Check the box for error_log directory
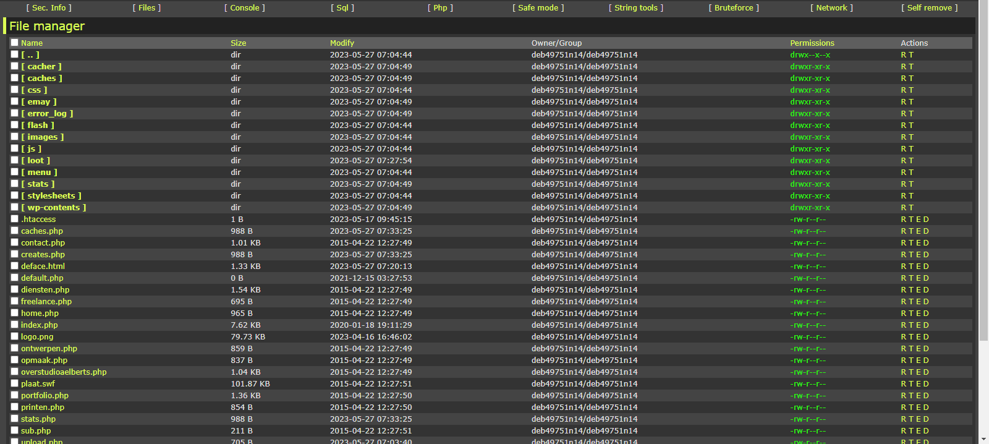Viewport: 989px width, 444px height. tap(14, 113)
